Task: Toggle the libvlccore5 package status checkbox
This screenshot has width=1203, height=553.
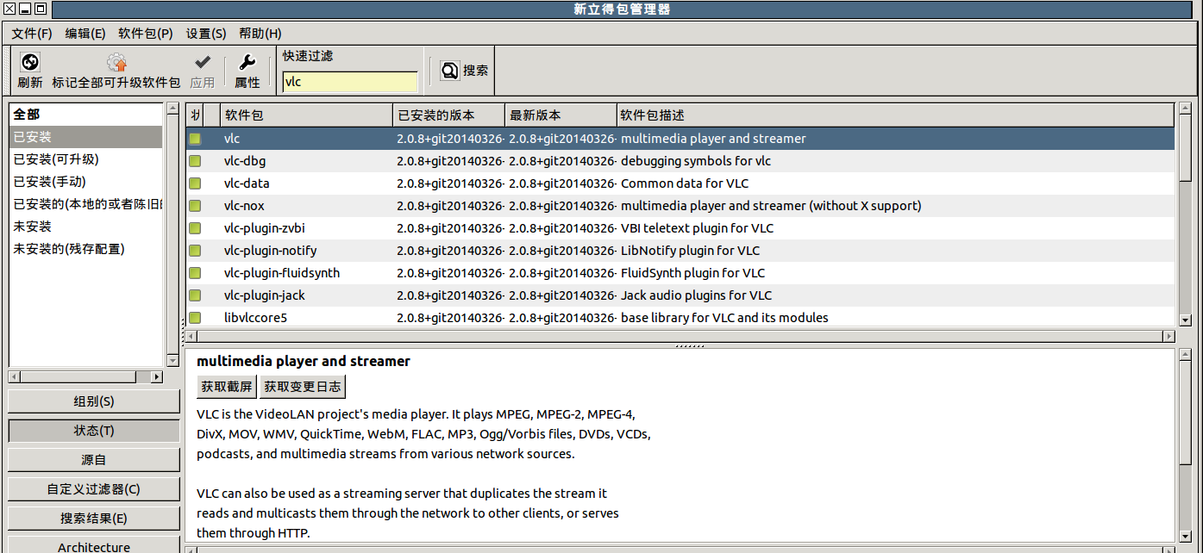Action: pos(195,318)
